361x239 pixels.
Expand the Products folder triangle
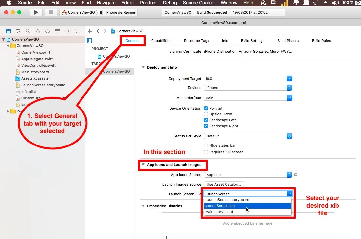(x=8, y=111)
